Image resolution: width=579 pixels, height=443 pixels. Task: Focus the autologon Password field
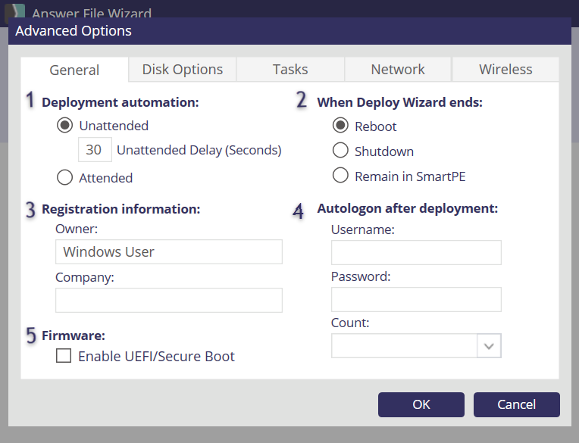[416, 299]
